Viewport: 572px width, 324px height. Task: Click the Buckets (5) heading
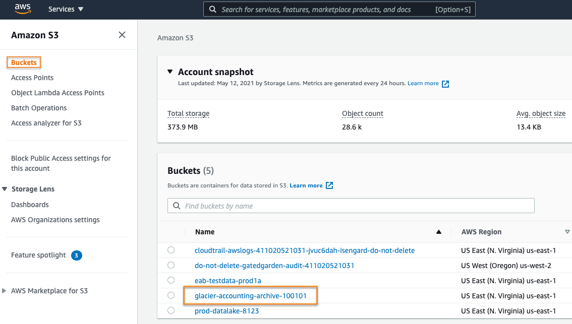pos(191,170)
